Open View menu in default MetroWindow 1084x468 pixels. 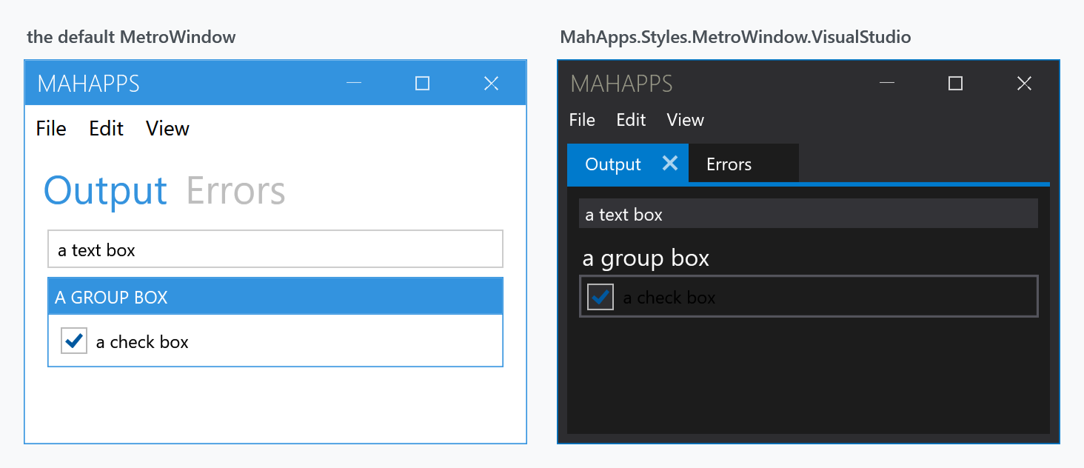(167, 129)
